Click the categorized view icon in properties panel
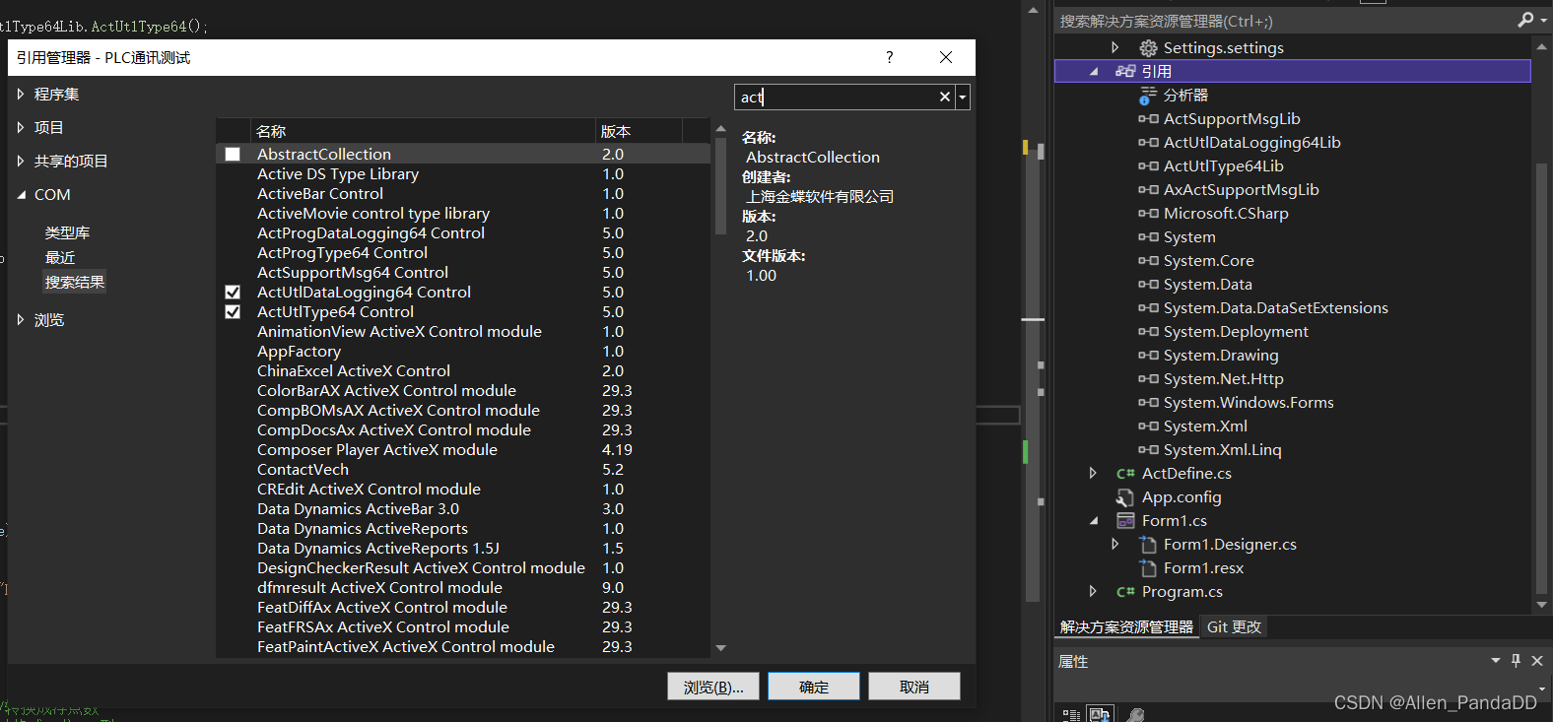 [1071, 714]
